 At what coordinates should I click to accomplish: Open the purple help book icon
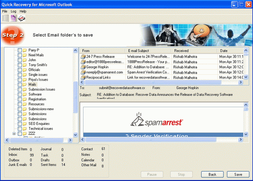pyautogui.click(x=13, y=18)
